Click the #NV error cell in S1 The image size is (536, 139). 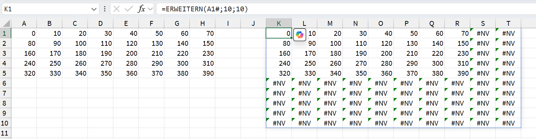[483, 33]
